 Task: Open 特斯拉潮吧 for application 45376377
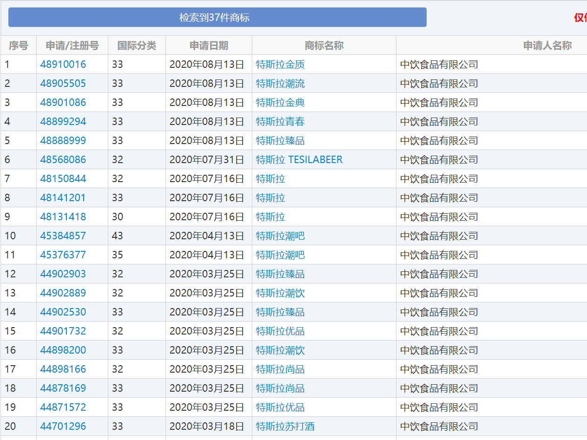[x=280, y=255]
